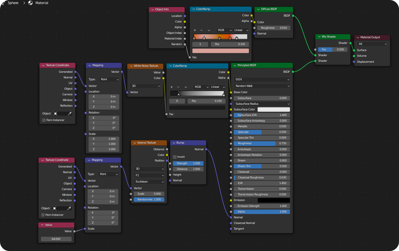Collapse the Object Info node

(x=152, y=9)
